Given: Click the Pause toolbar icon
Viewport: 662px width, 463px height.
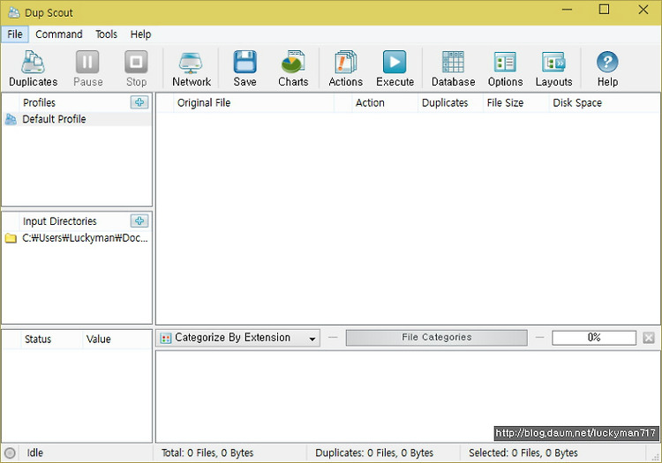Looking at the screenshot, I should (x=87, y=68).
